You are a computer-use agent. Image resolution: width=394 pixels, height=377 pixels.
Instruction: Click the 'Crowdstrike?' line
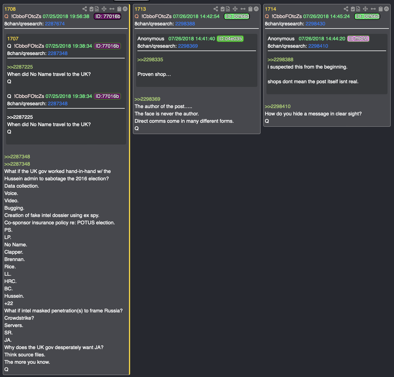click(x=19, y=318)
